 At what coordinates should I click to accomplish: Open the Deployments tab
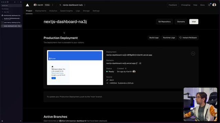point(41,11)
